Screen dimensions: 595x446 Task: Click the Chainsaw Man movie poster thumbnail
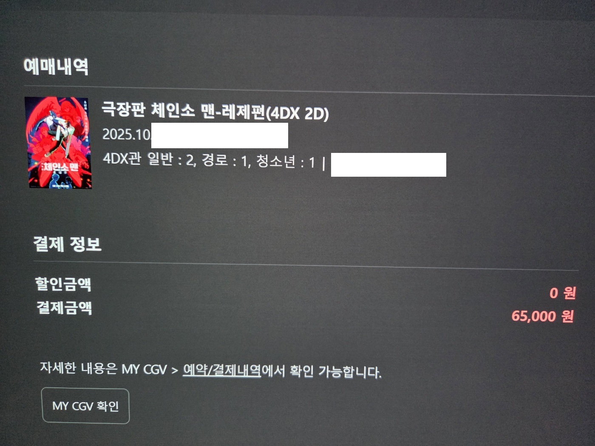(x=58, y=142)
